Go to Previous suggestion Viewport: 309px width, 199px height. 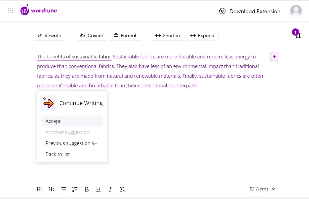72,143
